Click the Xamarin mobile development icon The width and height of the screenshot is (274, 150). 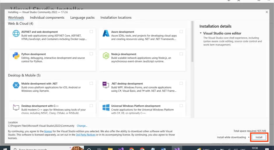(x=16, y=85)
